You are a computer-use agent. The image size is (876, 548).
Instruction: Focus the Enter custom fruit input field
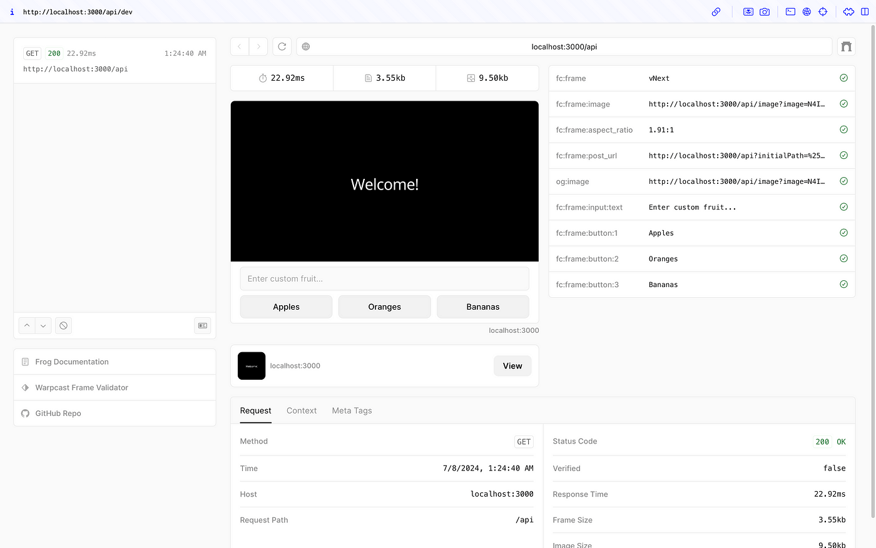pyautogui.click(x=384, y=278)
